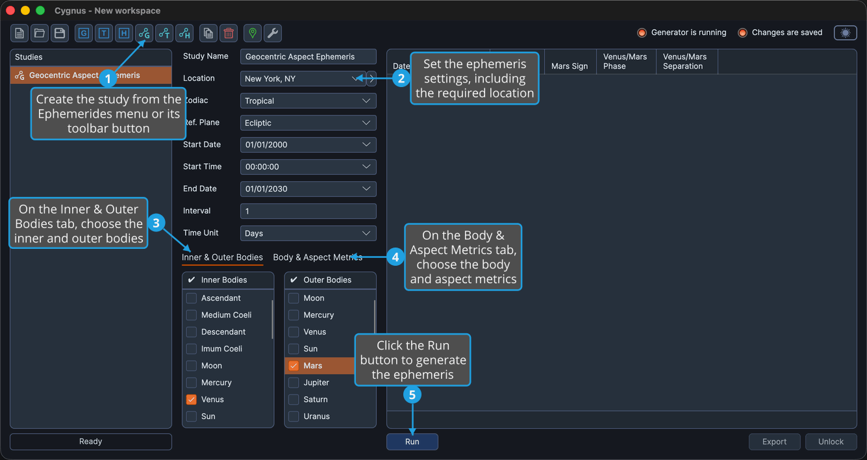
Task: Duplicate the study with the copy icon
Action: click(x=208, y=33)
